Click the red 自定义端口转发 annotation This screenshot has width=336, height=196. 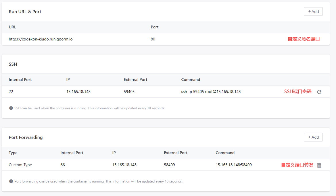[297, 165]
